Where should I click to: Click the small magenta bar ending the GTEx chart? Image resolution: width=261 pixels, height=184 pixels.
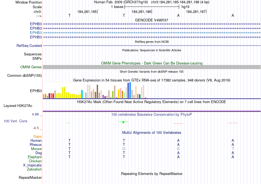[x=146, y=98]
